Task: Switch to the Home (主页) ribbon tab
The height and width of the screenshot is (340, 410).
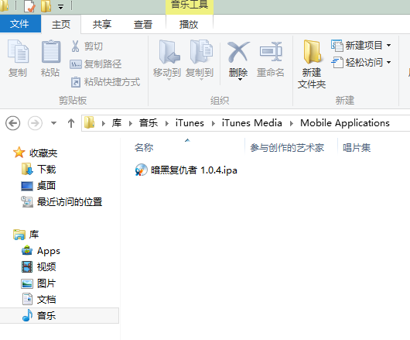Action: click(61, 24)
